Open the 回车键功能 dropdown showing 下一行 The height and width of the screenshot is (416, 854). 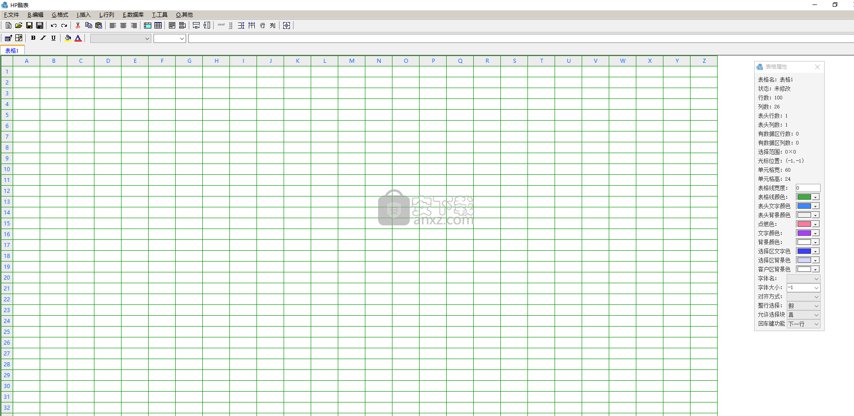(803, 324)
